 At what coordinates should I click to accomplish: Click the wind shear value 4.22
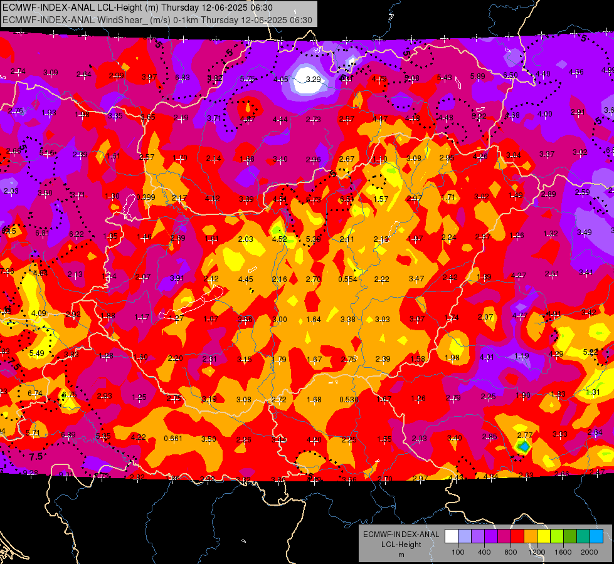pyautogui.click(x=138, y=437)
